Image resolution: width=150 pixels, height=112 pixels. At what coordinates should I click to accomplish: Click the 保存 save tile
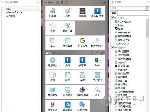(83, 77)
